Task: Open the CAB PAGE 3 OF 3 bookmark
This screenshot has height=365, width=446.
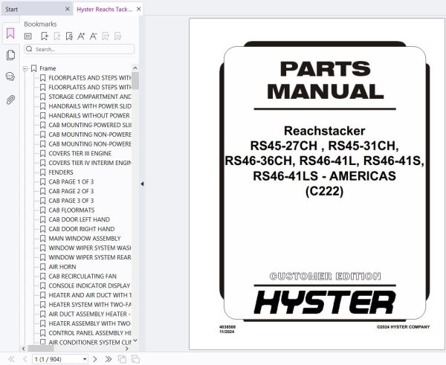Action: pos(71,201)
